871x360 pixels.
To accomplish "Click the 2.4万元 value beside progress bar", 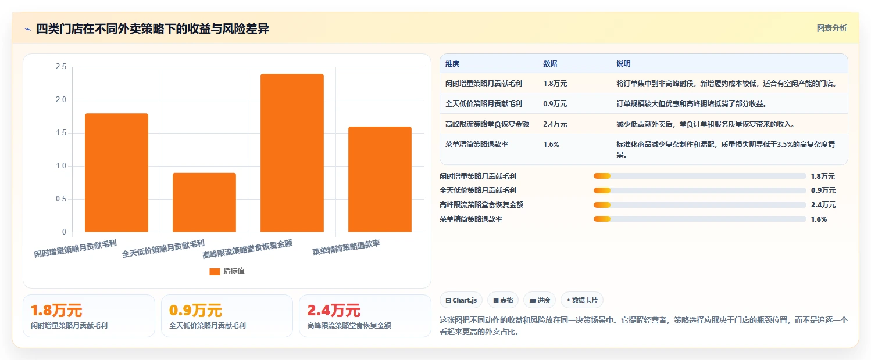I will coord(823,204).
